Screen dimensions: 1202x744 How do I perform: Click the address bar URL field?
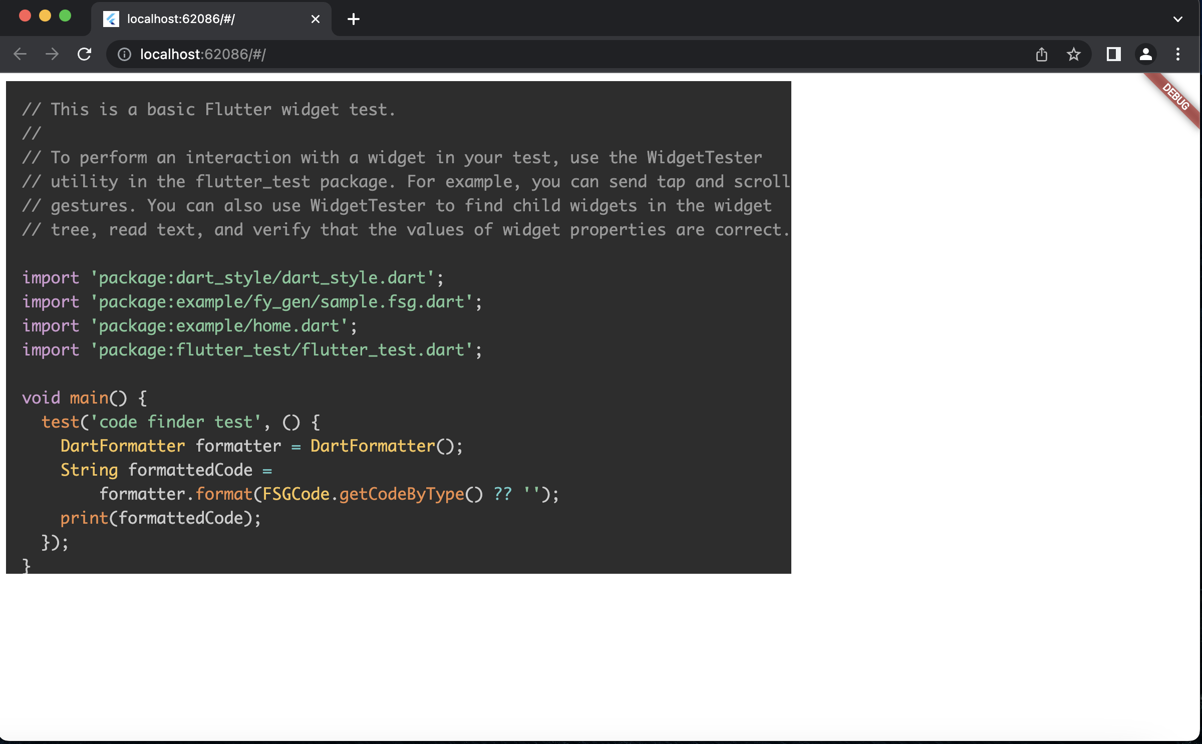click(x=551, y=54)
